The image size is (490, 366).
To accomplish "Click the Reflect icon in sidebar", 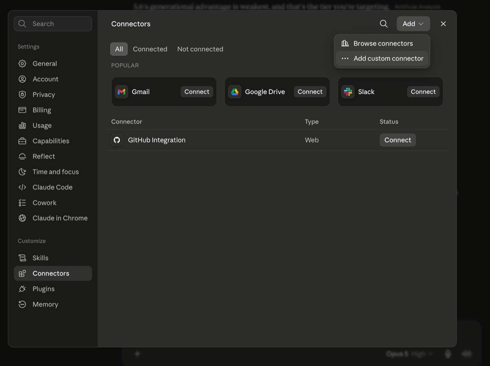I will pyautogui.click(x=22, y=157).
